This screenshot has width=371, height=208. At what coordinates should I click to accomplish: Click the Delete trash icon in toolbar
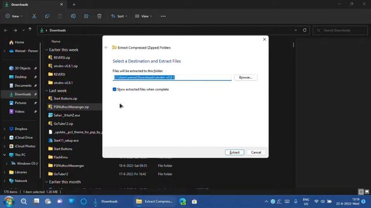pyautogui.click(x=99, y=16)
